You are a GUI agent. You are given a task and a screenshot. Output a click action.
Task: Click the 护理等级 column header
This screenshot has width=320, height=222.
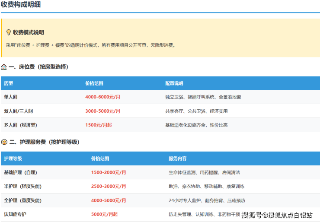tap(13, 159)
